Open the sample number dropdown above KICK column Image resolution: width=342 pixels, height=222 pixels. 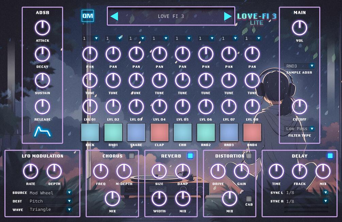click(x=90, y=38)
